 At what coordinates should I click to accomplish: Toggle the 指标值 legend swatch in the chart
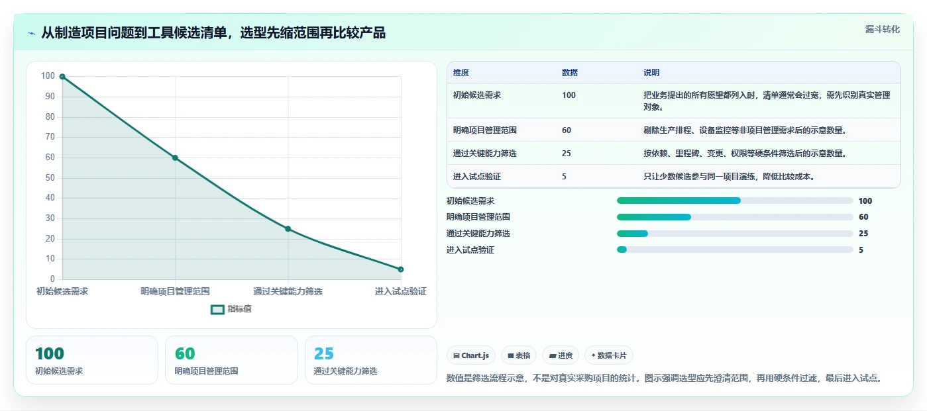pyautogui.click(x=217, y=309)
